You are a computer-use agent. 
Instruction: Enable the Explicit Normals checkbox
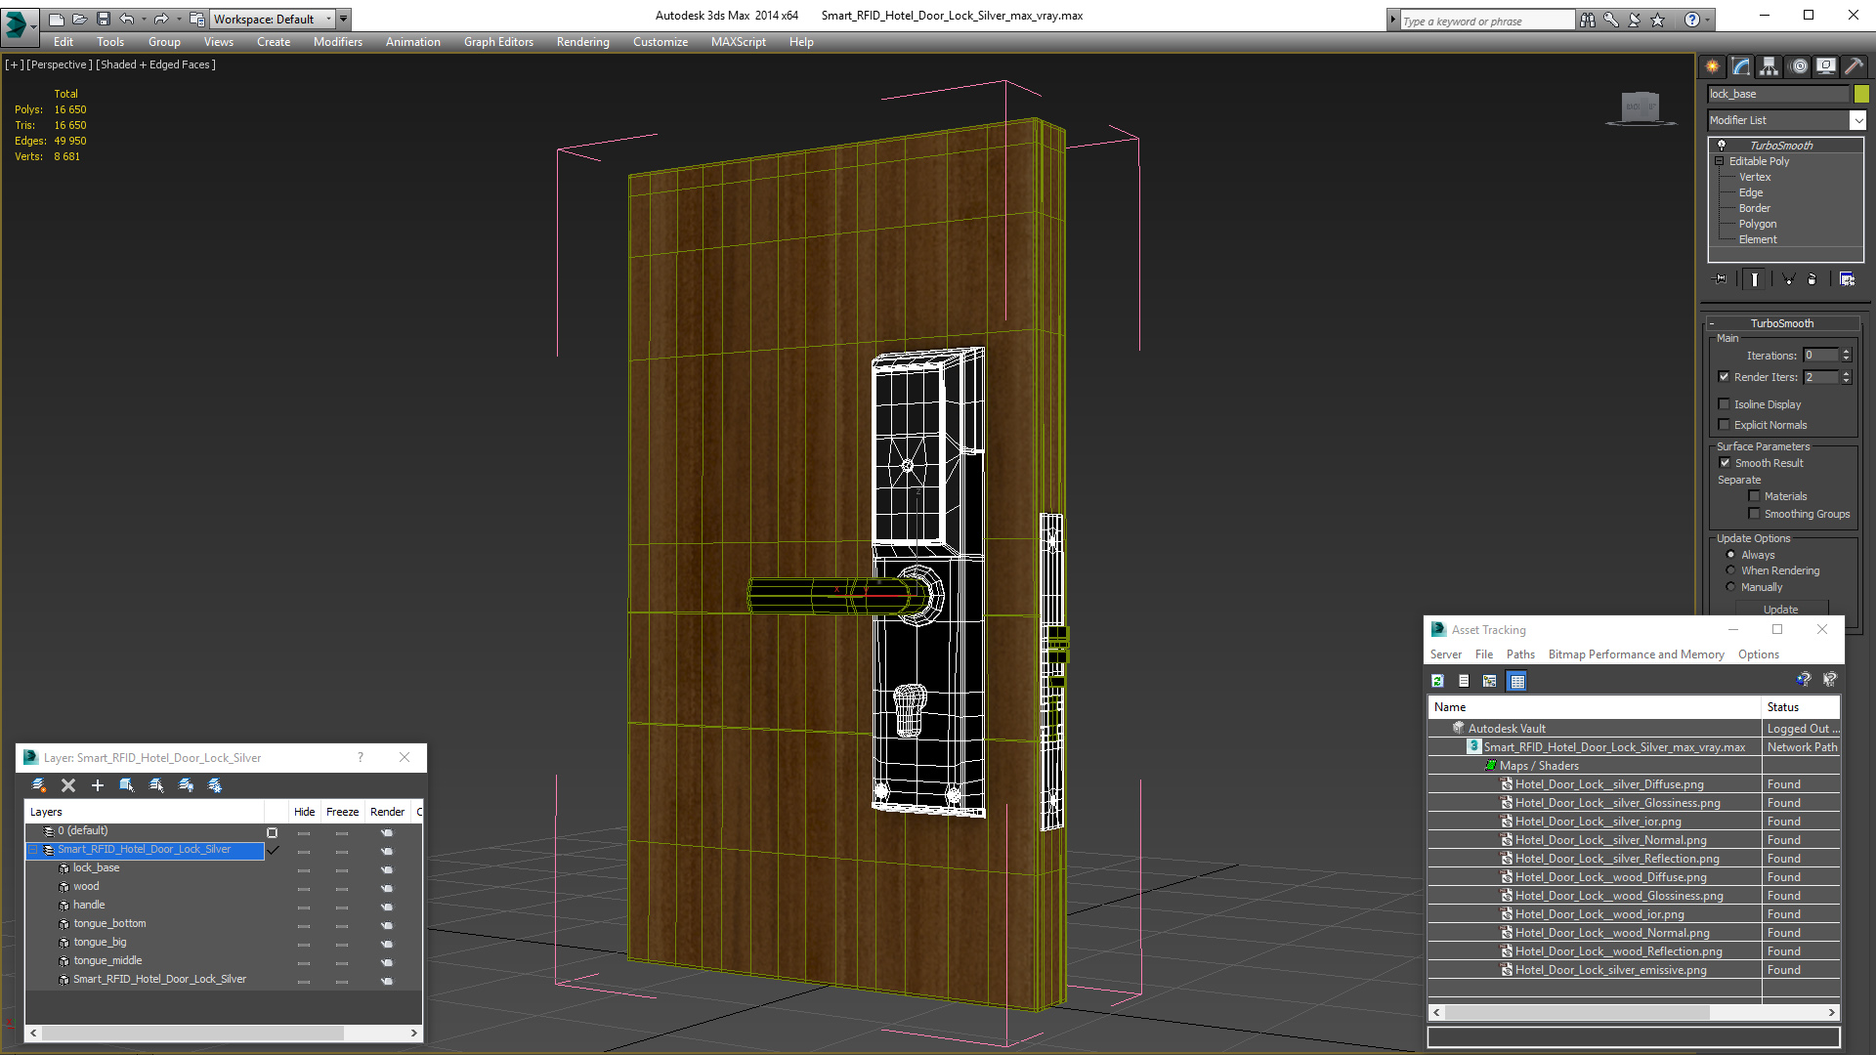coord(1724,425)
